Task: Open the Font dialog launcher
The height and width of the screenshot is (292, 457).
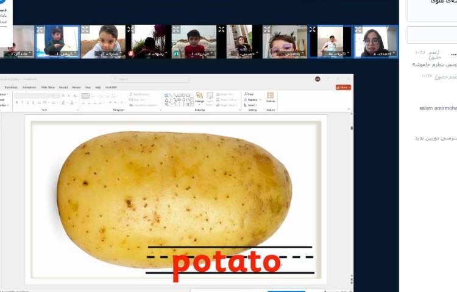Action: click(78, 110)
